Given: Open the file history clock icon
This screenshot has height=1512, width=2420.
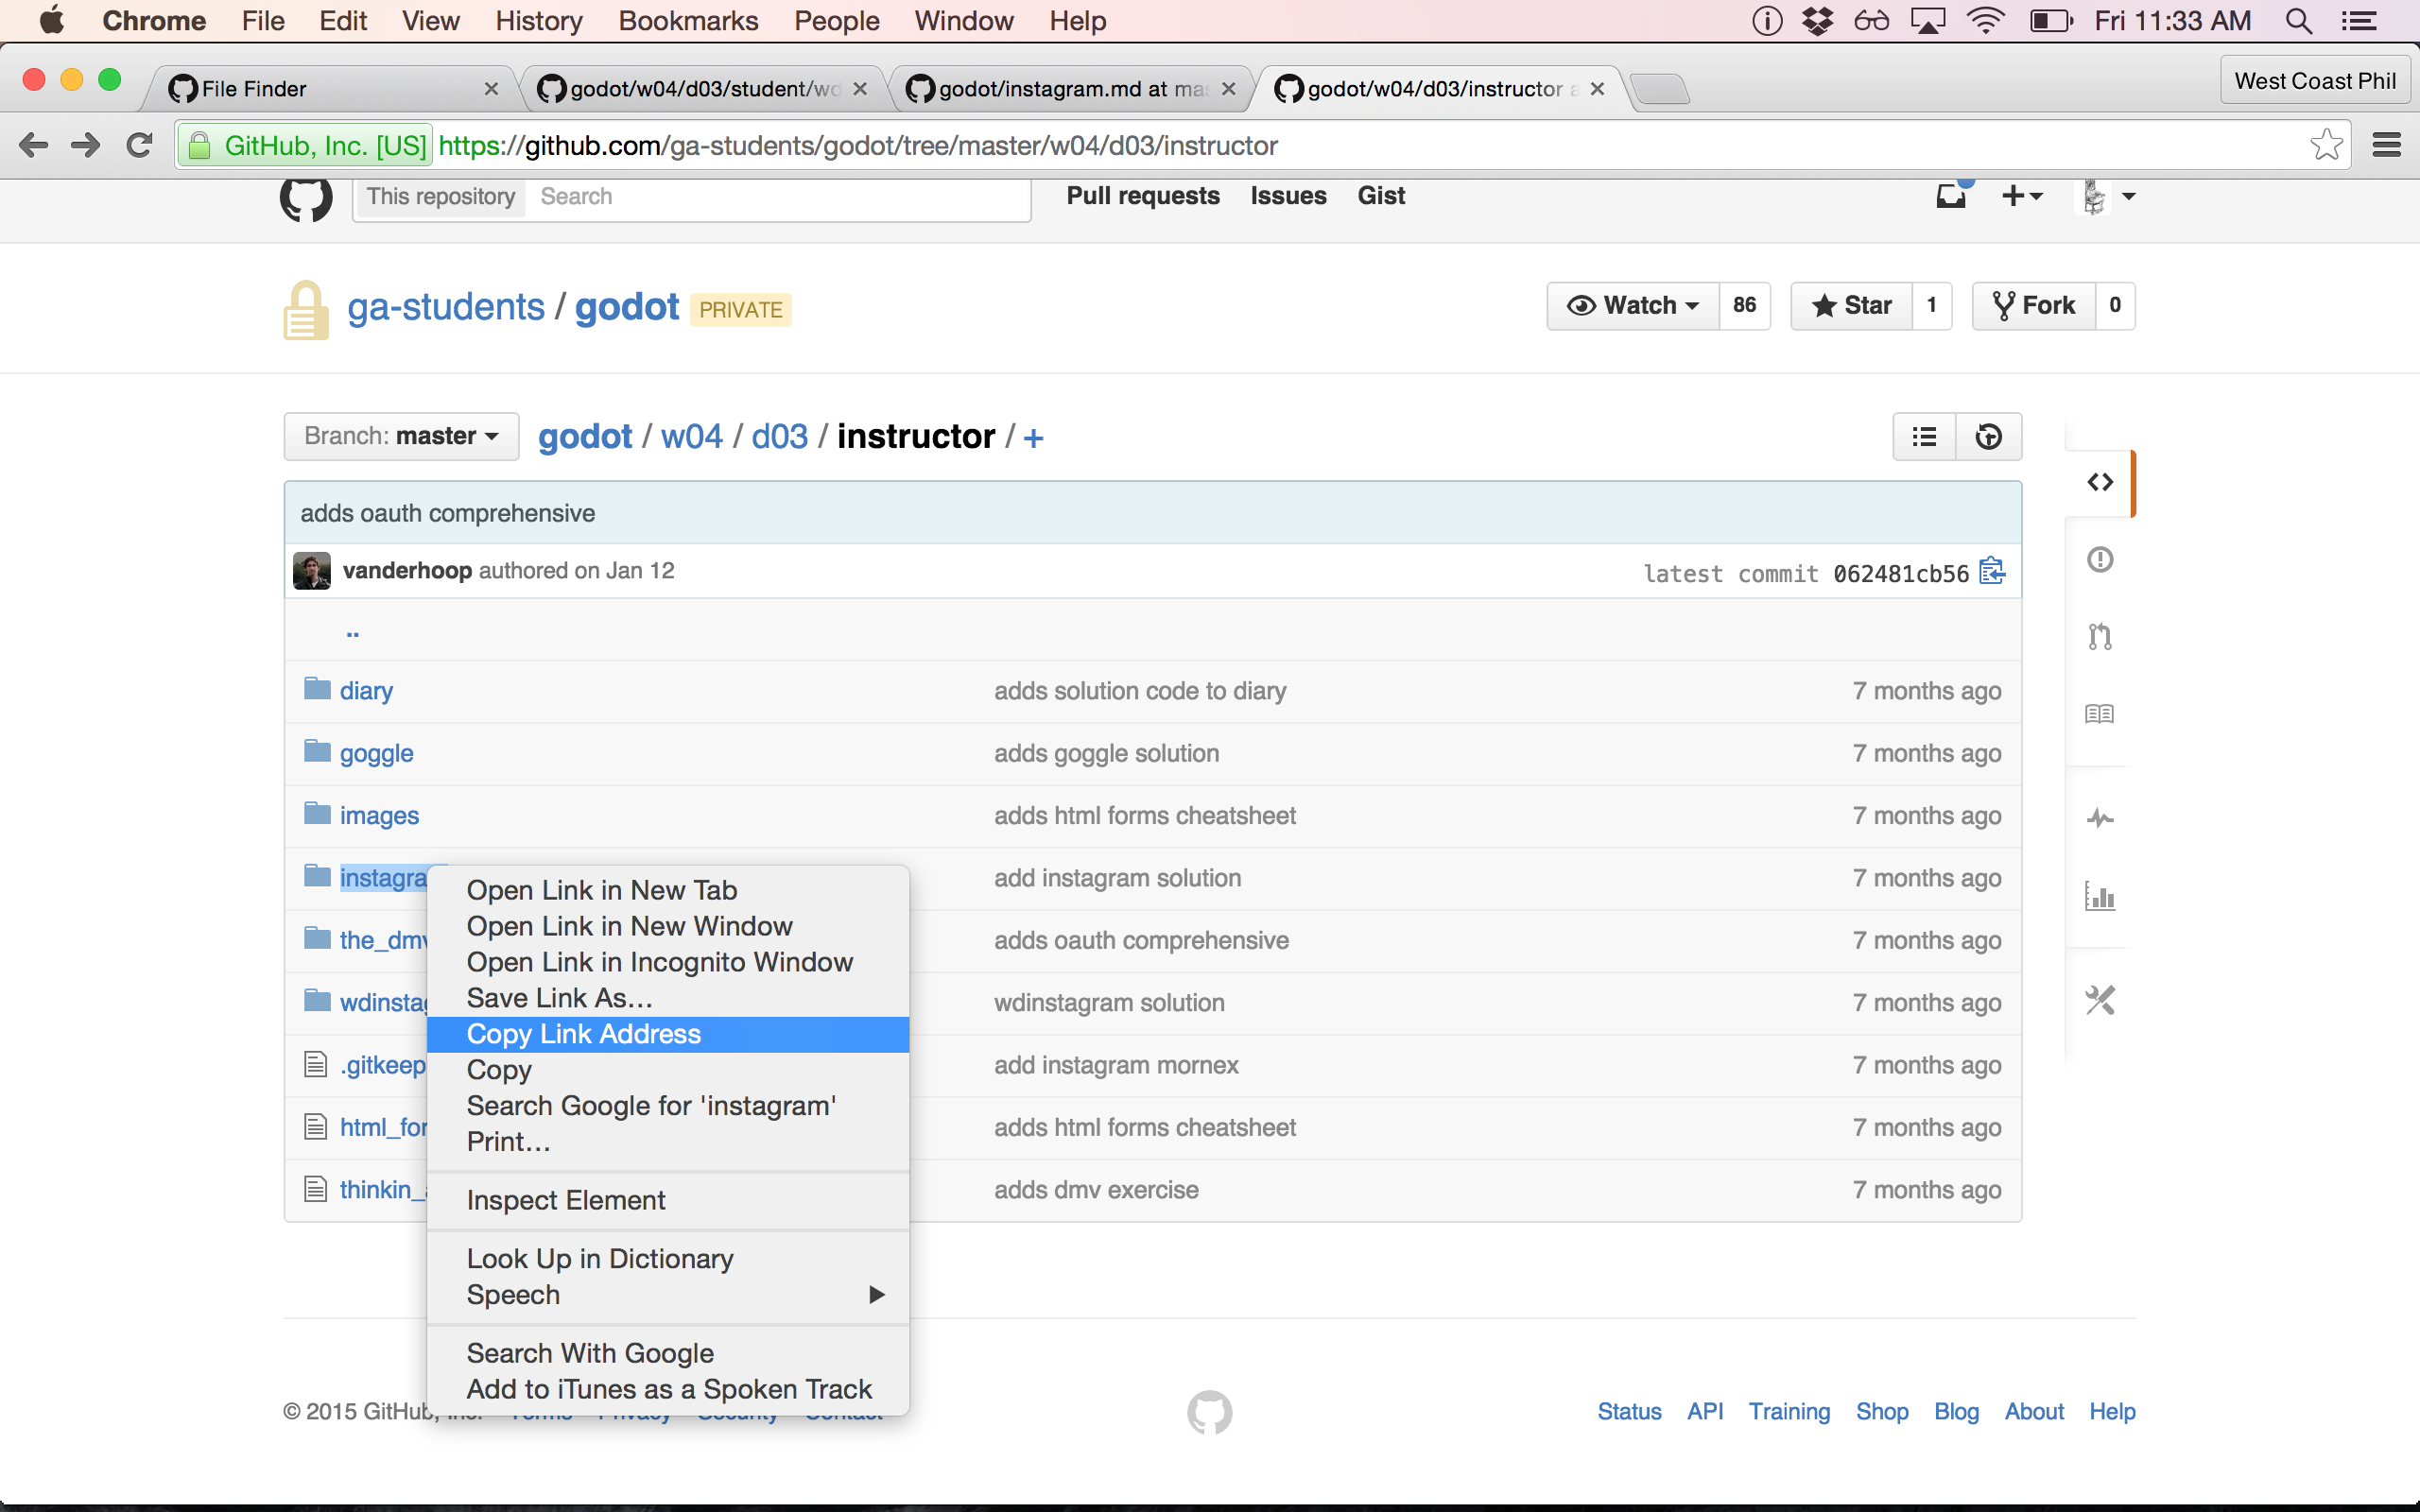Looking at the screenshot, I should (x=1988, y=437).
